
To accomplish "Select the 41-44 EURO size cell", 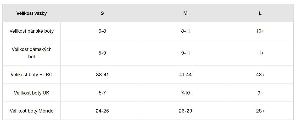I will [185, 75].
